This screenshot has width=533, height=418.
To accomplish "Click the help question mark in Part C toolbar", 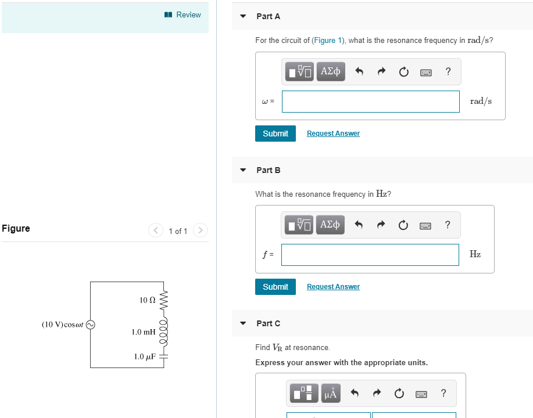I will (443, 393).
